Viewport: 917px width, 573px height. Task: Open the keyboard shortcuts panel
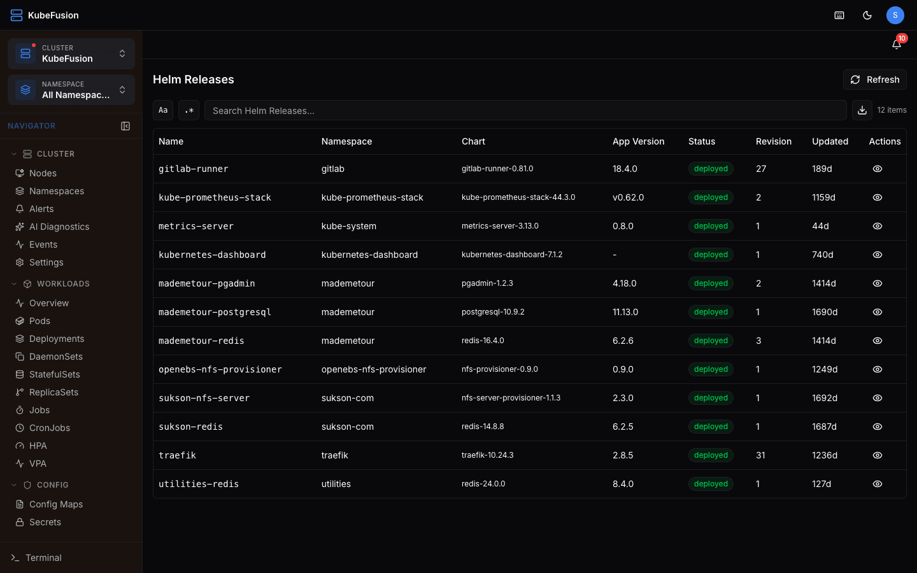839,15
